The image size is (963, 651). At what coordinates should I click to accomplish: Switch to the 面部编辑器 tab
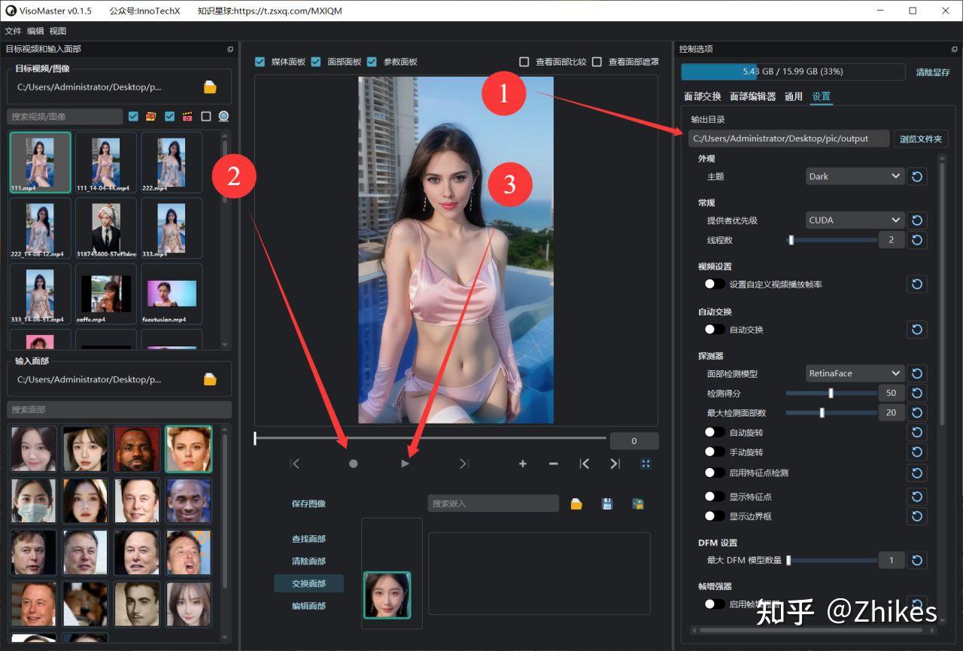click(x=752, y=96)
